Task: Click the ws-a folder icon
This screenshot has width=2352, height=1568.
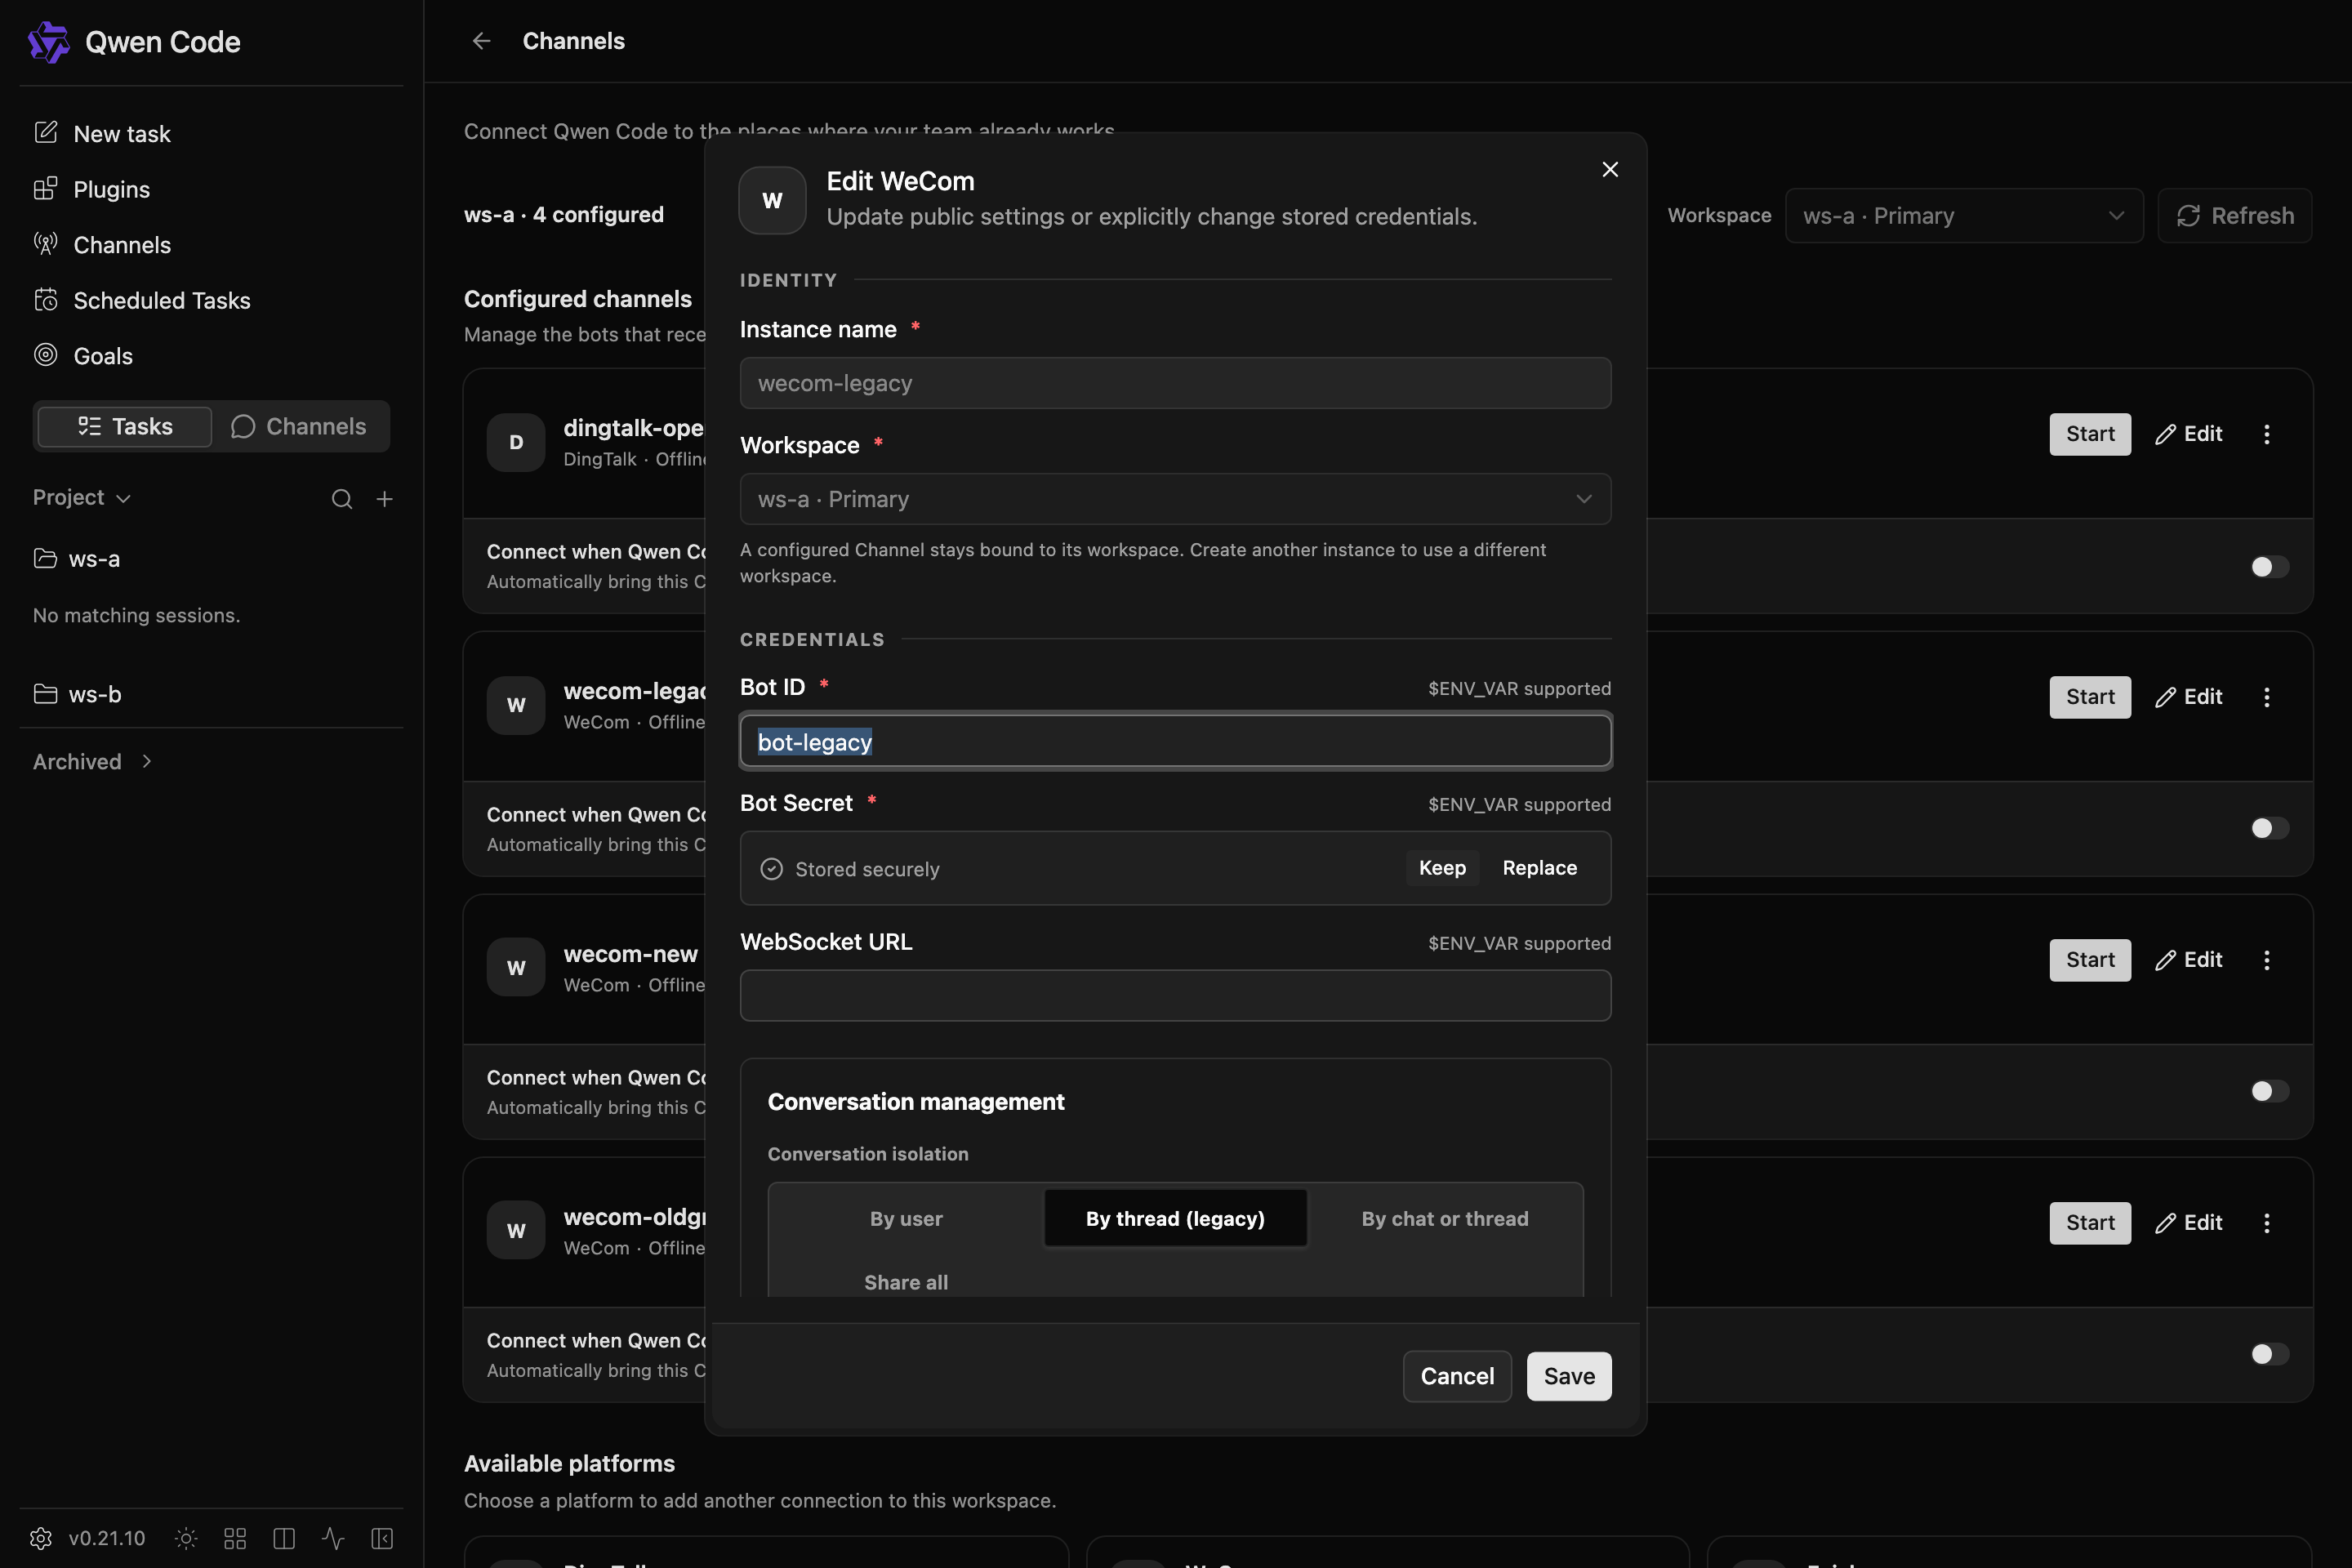Action: point(45,558)
